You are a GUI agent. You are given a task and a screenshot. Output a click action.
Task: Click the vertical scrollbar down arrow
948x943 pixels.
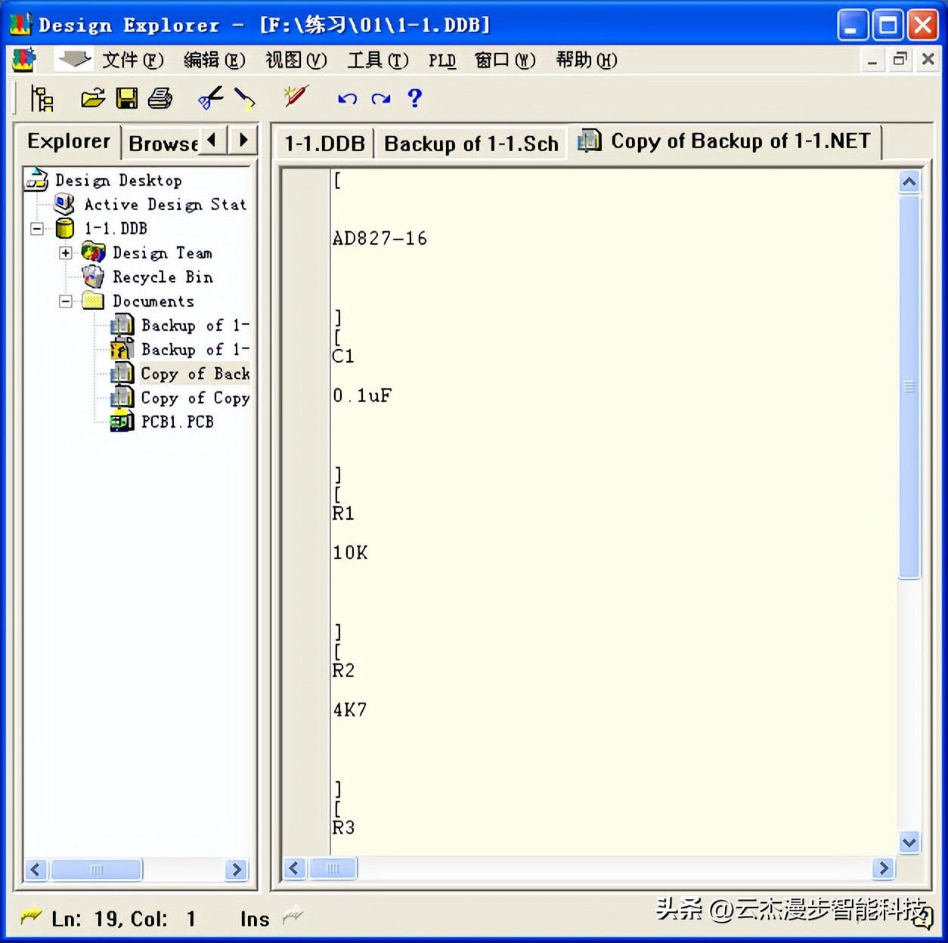(909, 842)
